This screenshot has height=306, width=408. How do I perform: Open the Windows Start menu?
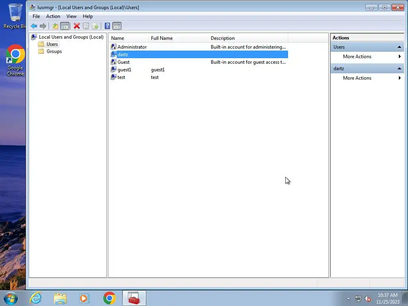click(11, 298)
